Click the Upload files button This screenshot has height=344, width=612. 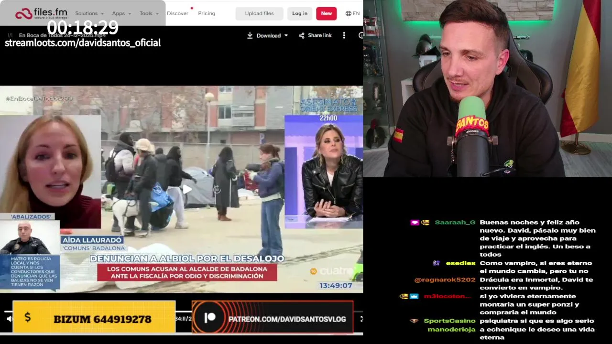pyautogui.click(x=259, y=13)
